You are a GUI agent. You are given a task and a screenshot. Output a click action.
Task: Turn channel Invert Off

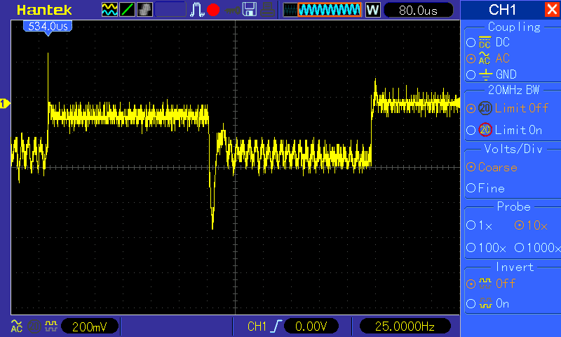(x=490, y=284)
